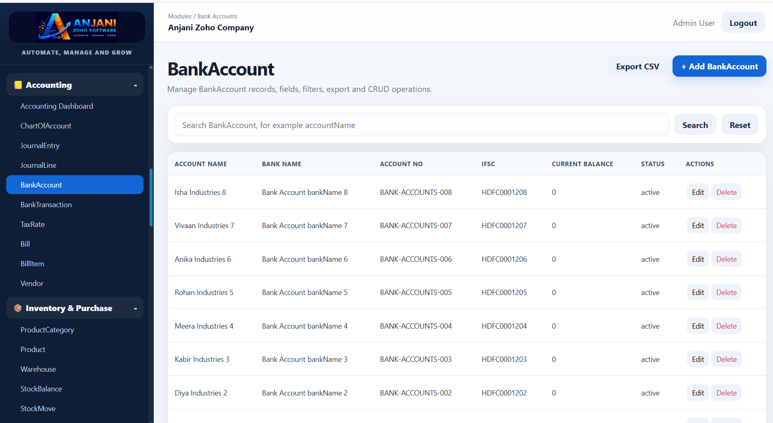Click the Current Balance column header
This screenshot has width=773, height=423.
pyautogui.click(x=582, y=164)
